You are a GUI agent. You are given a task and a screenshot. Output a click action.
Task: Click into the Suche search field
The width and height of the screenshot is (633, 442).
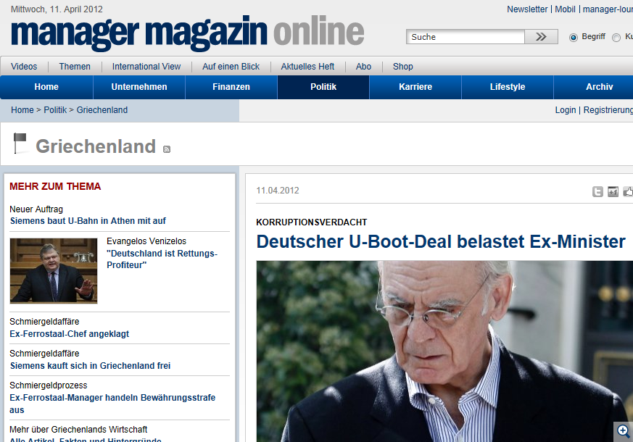click(x=466, y=37)
